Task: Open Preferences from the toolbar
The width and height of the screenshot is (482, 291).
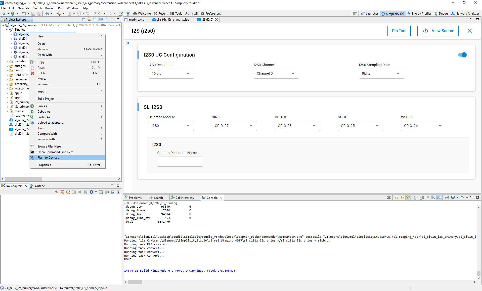Action: coord(210,14)
